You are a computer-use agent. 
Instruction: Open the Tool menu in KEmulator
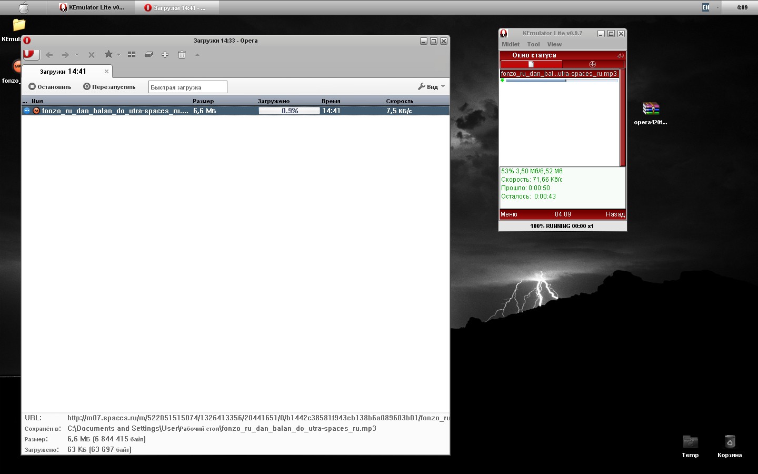click(x=533, y=44)
